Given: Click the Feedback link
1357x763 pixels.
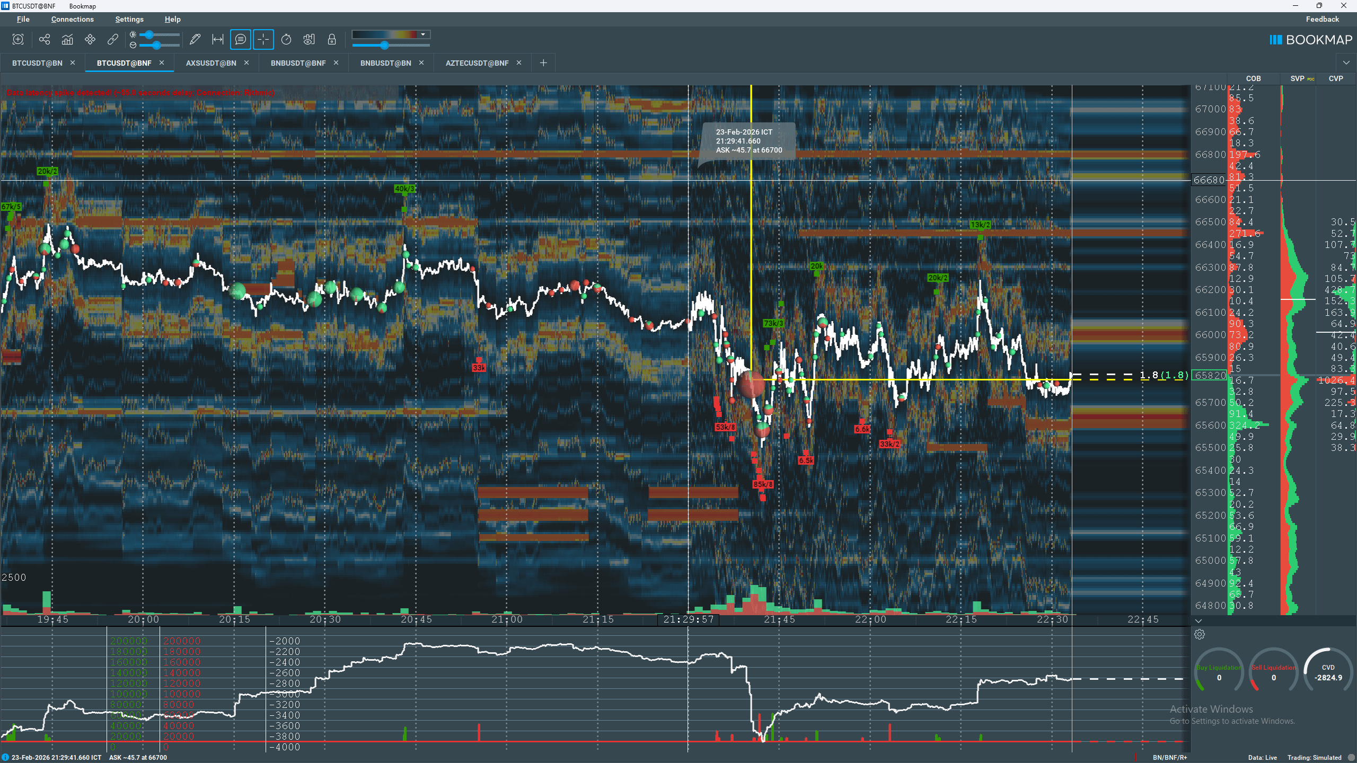Looking at the screenshot, I should click(1322, 19).
